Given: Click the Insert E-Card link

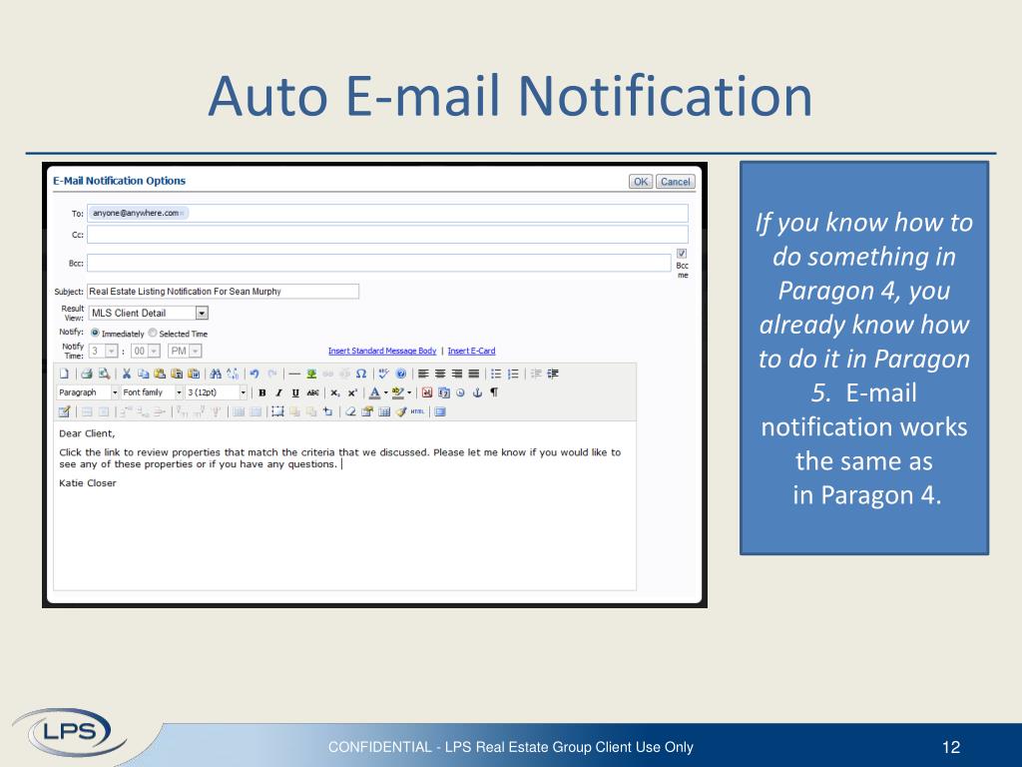Looking at the screenshot, I should [x=471, y=351].
